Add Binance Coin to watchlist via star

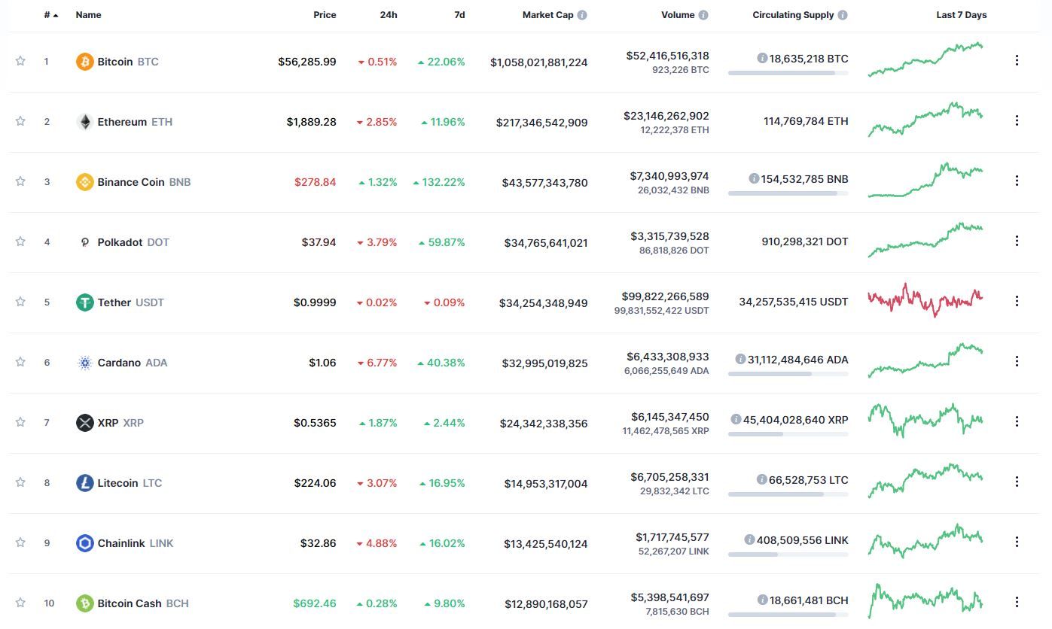click(20, 181)
